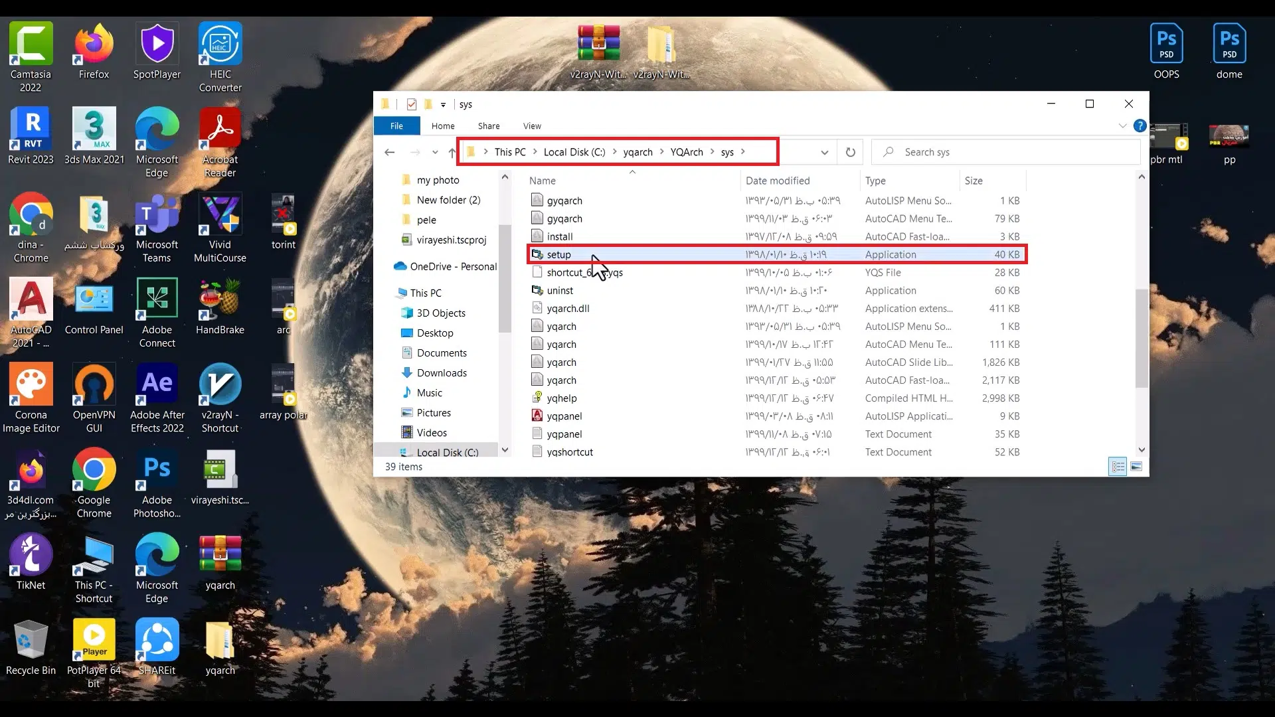Select the yqhelp compiled HTML file
Viewport: 1275px width, 717px height.
[562, 398]
